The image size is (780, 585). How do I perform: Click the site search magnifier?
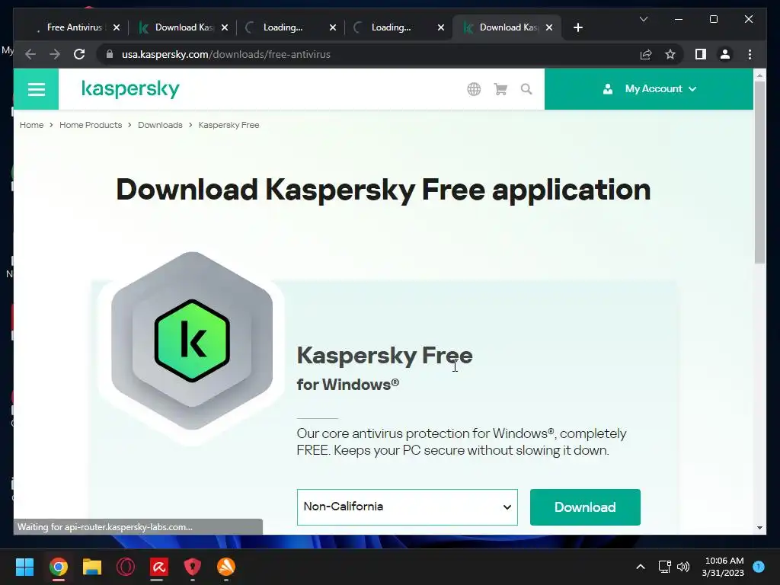526,89
